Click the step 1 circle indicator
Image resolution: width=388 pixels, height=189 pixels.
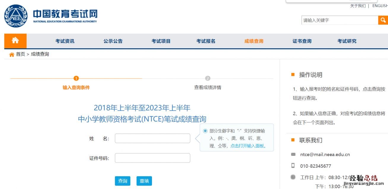click(76, 78)
